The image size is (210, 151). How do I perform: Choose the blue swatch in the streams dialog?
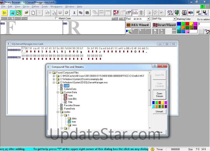(x=153, y=102)
